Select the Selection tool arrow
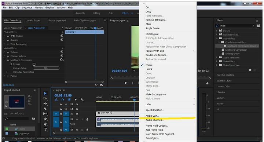 point(45,93)
